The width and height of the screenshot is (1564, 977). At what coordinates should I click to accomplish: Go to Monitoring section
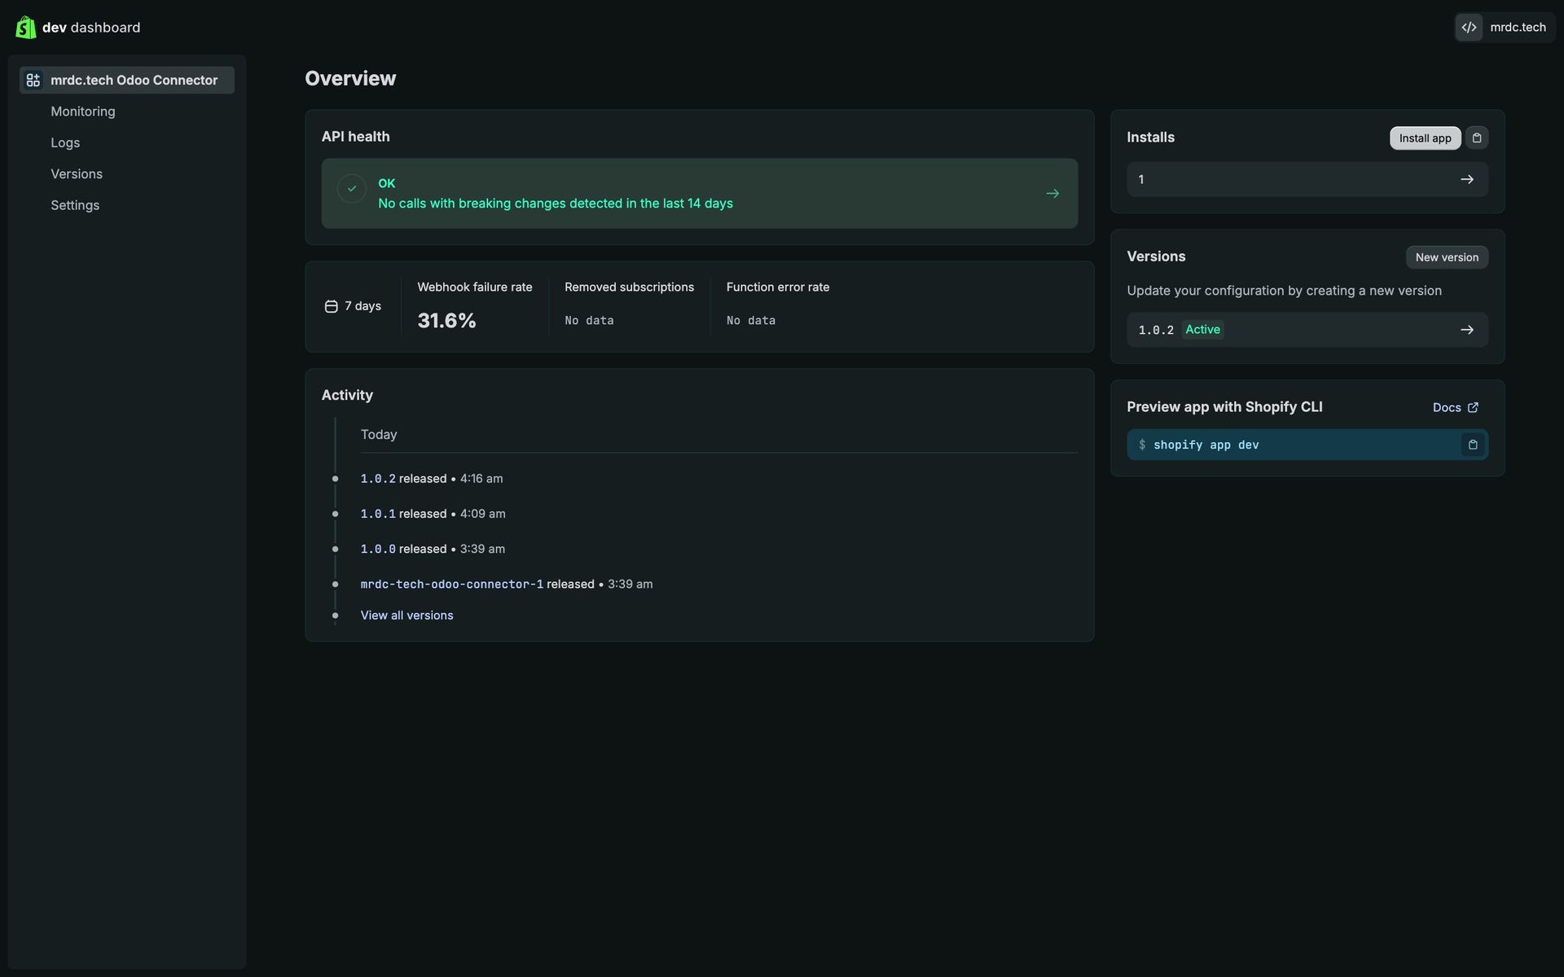click(83, 112)
